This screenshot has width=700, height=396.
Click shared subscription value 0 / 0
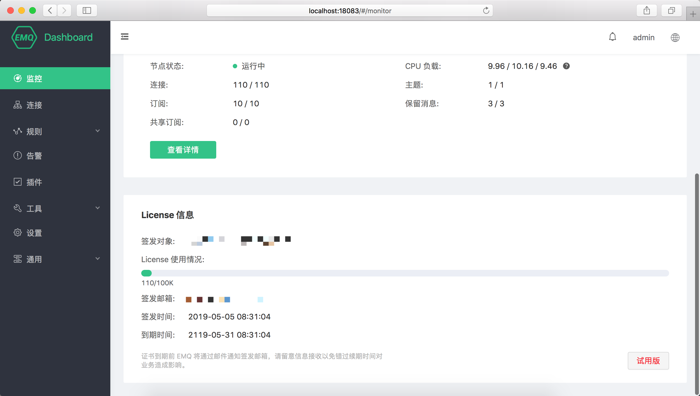(241, 122)
